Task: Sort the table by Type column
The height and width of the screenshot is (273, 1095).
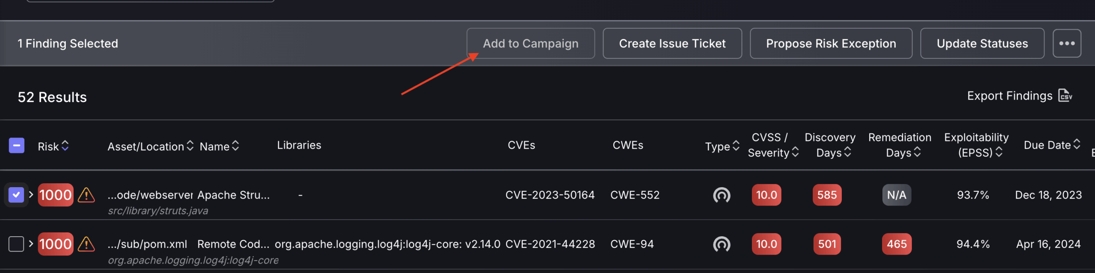Action: point(722,146)
